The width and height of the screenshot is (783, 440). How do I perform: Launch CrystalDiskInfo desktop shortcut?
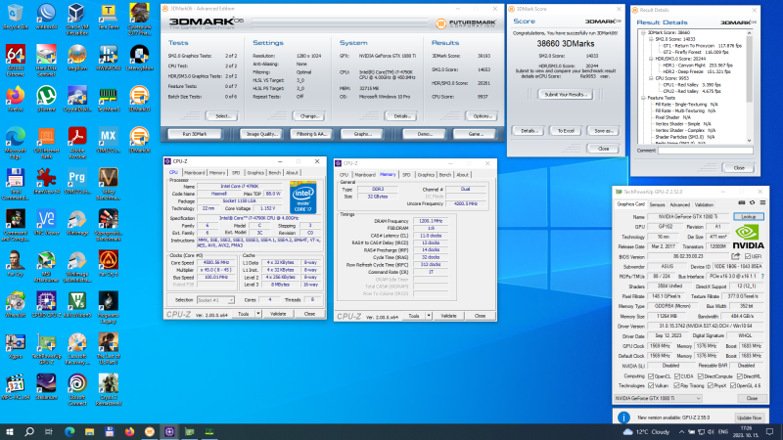[x=77, y=99]
